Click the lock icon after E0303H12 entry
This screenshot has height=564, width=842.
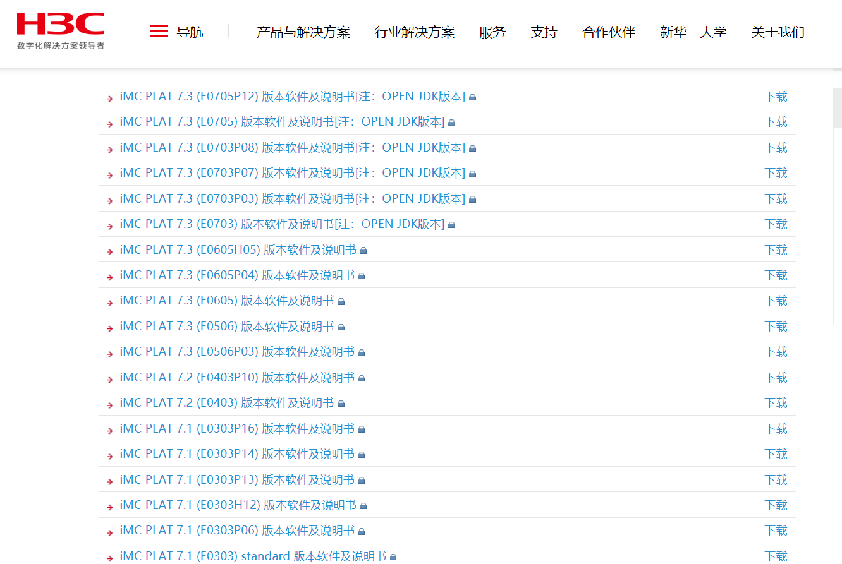pos(363,506)
